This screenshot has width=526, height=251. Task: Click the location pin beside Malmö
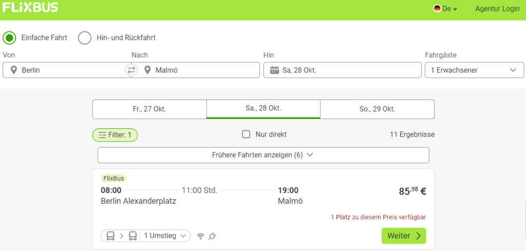147,70
